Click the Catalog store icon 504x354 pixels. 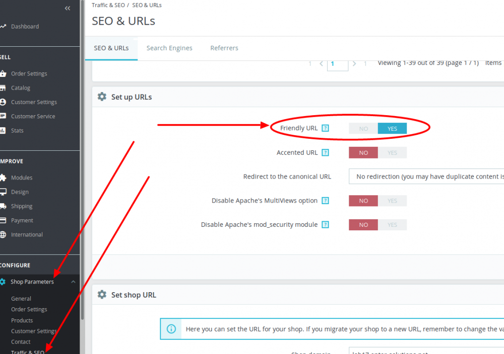[x=3, y=88]
